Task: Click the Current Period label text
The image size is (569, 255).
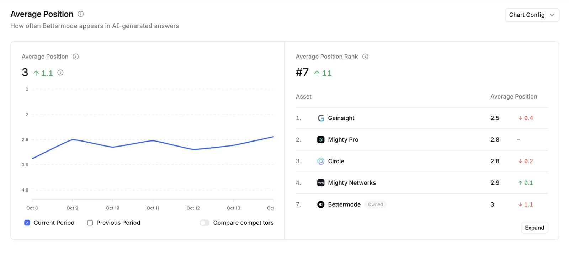Action: click(x=54, y=223)
